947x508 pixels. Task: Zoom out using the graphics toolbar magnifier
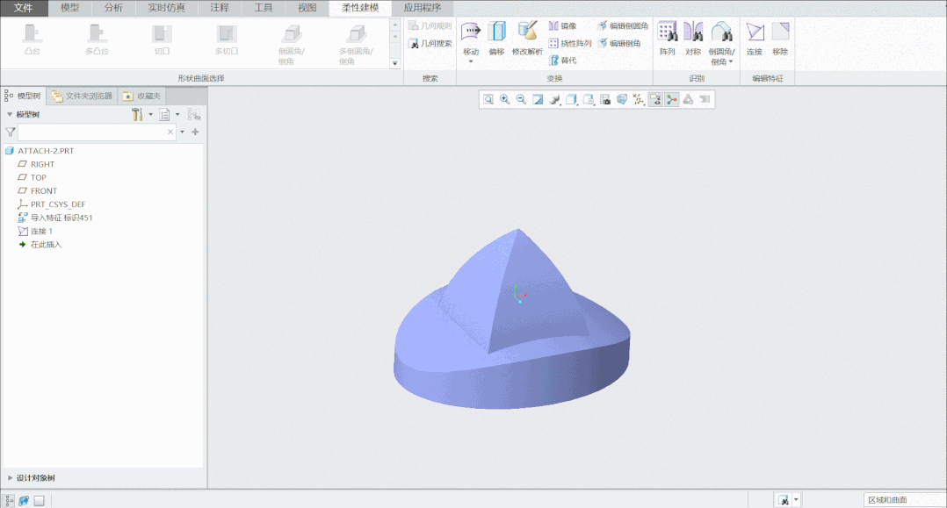point(521,99)
